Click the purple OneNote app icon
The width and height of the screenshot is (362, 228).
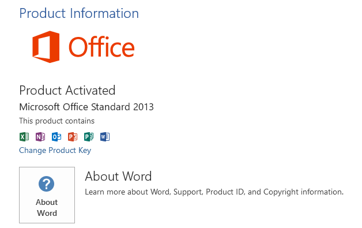(x=40, y=137)
